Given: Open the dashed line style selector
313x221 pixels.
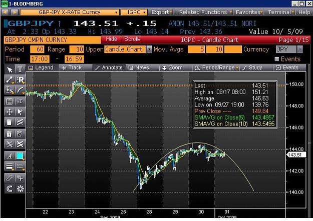Looking at the screenshot, I should (20, 166).
